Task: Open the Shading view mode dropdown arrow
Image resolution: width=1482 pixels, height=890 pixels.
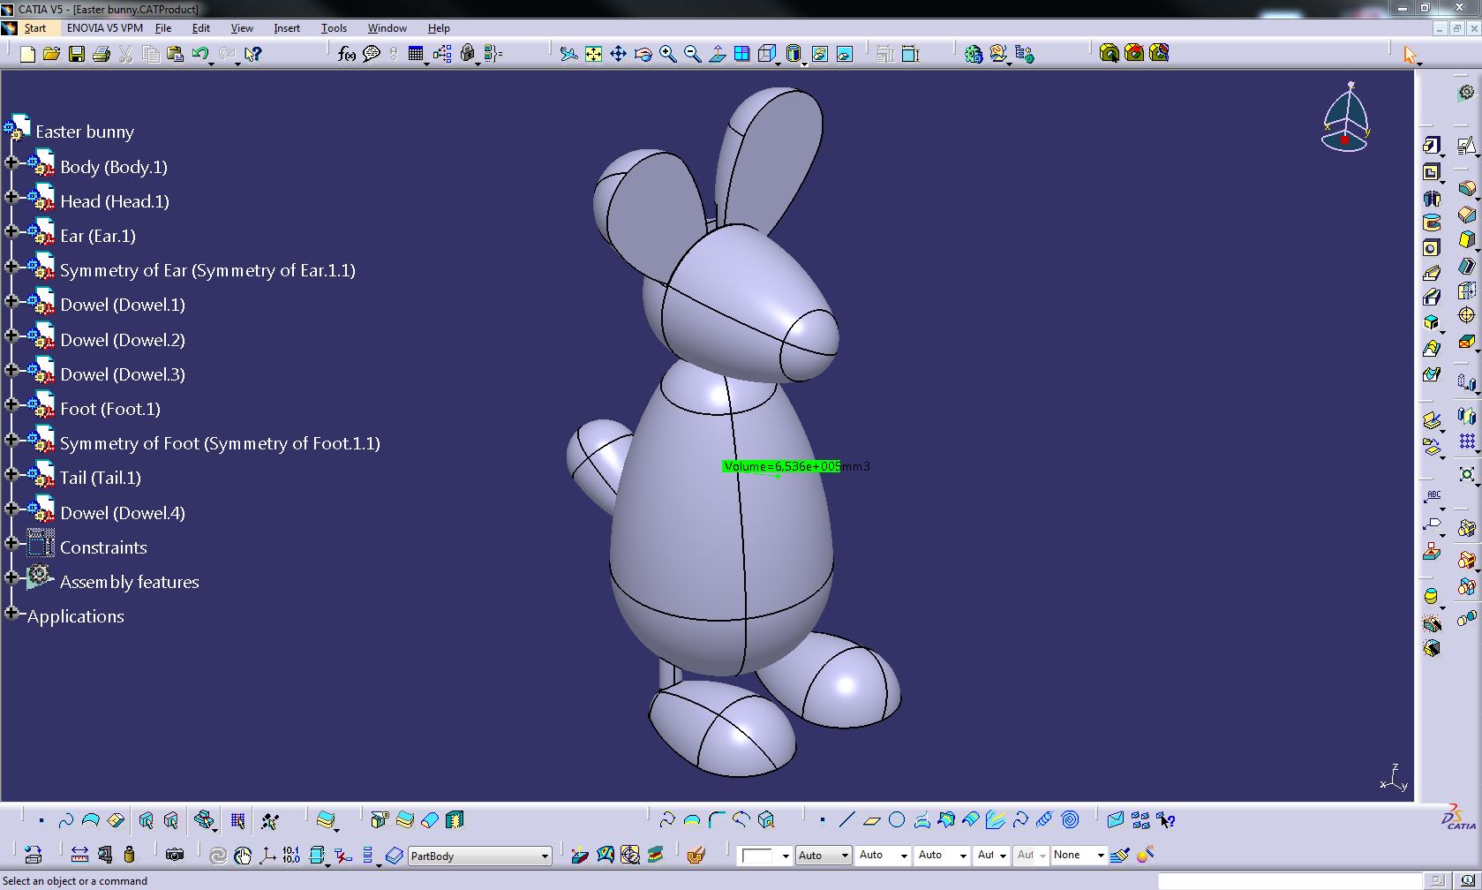Action: point(804,63)
